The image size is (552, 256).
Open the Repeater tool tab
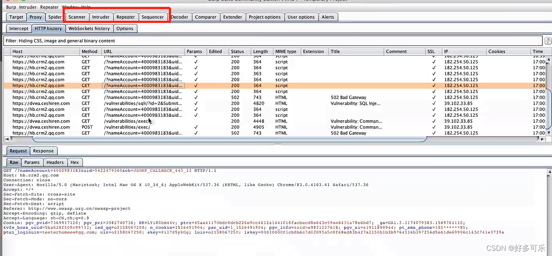[126, 17]
